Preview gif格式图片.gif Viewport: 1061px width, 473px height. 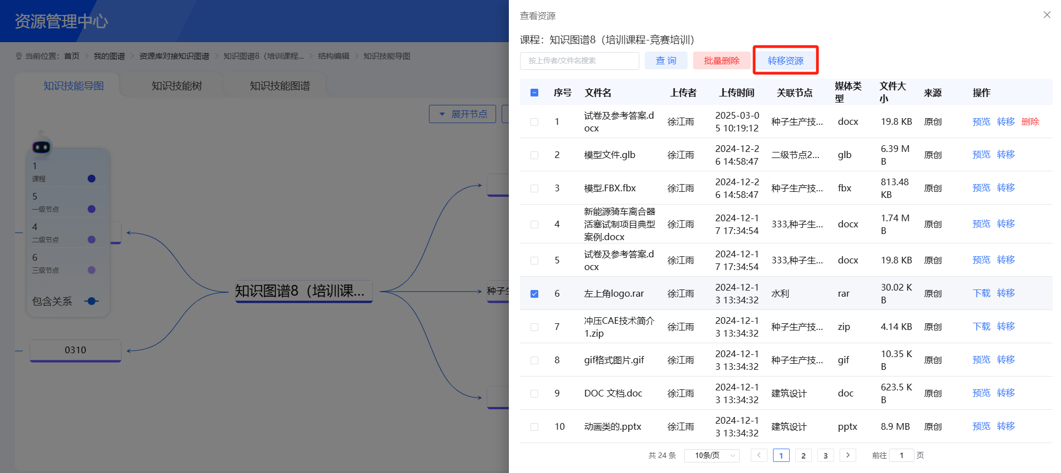pyautogui.click(x=981, y=359)
